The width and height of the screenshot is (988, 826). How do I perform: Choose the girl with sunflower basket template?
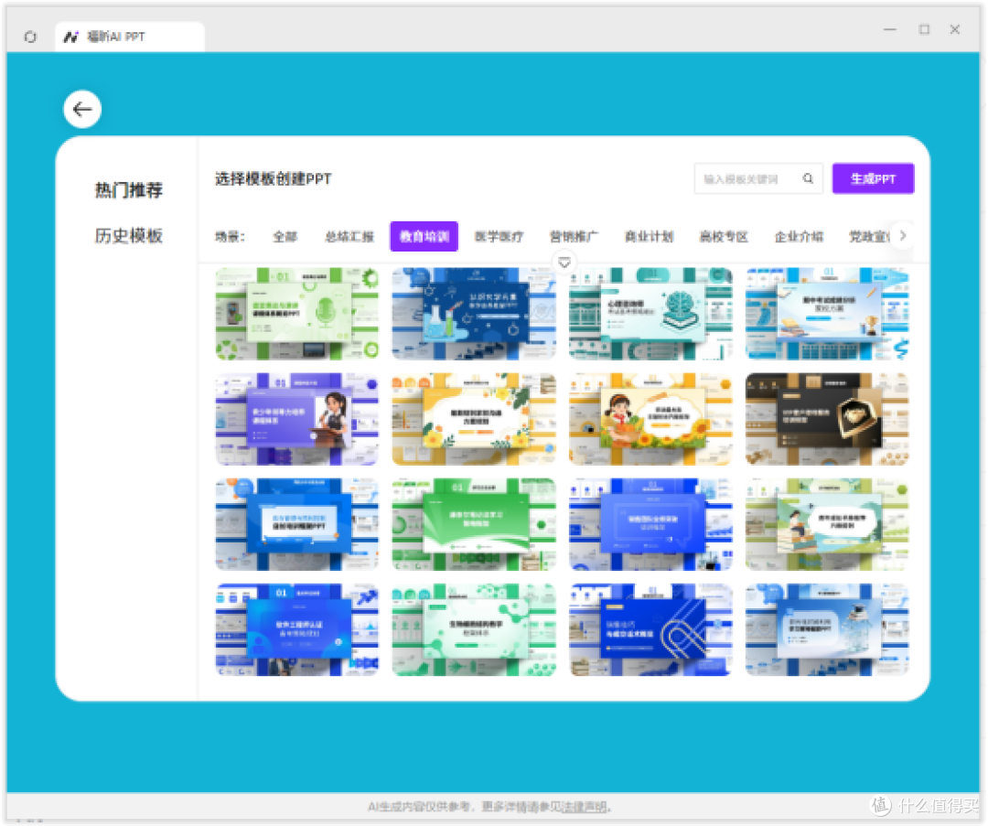pyautogui.click(x=651, y=419)
